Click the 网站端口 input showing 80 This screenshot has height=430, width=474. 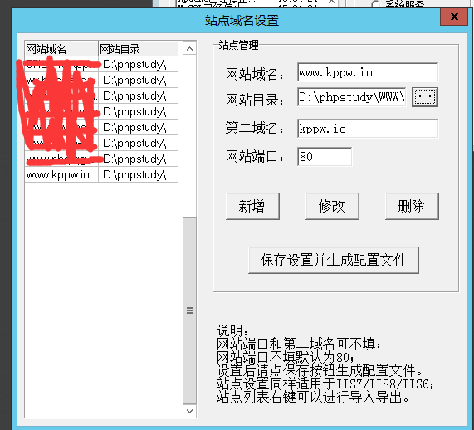pos(325,157)
